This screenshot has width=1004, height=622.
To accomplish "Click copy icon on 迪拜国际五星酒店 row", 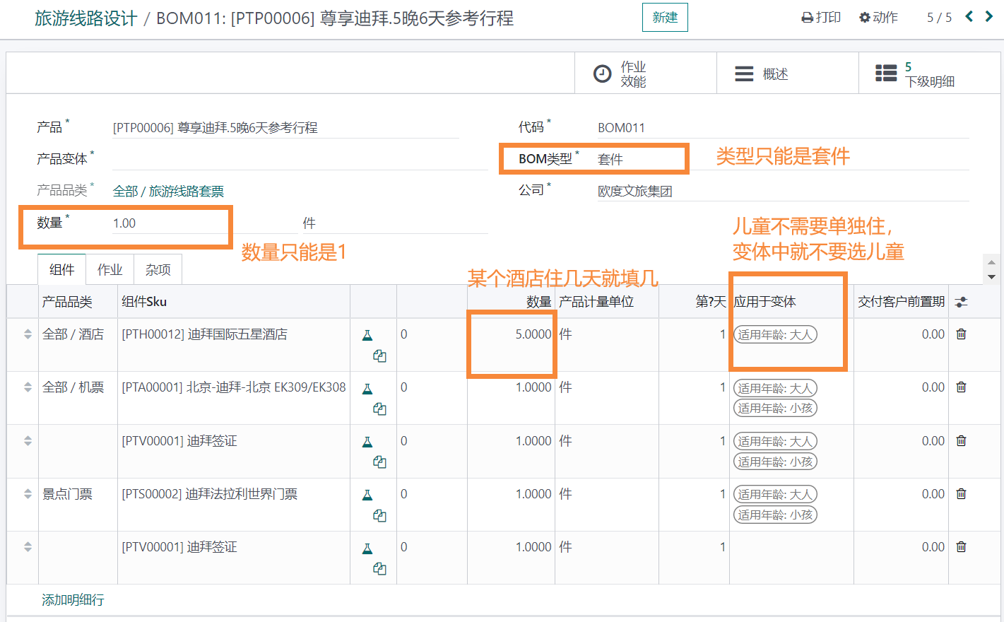I will (379, 356).
